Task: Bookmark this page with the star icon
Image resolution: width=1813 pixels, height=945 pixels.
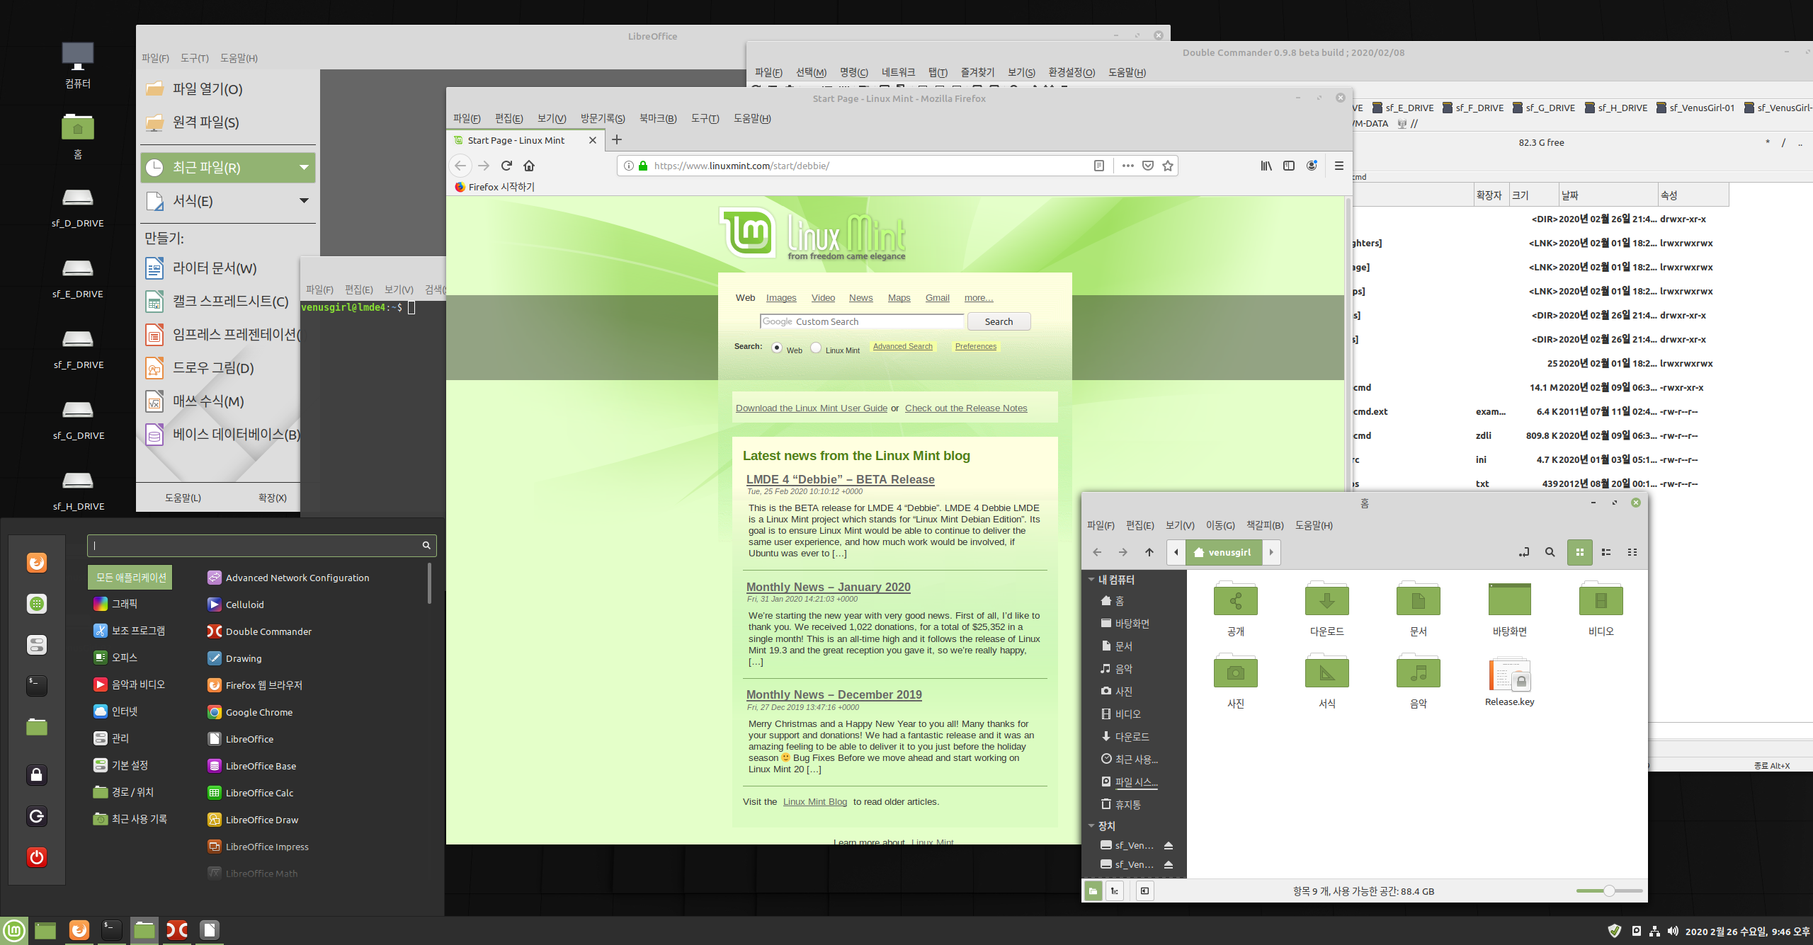Action: [x=1168, y=166]
